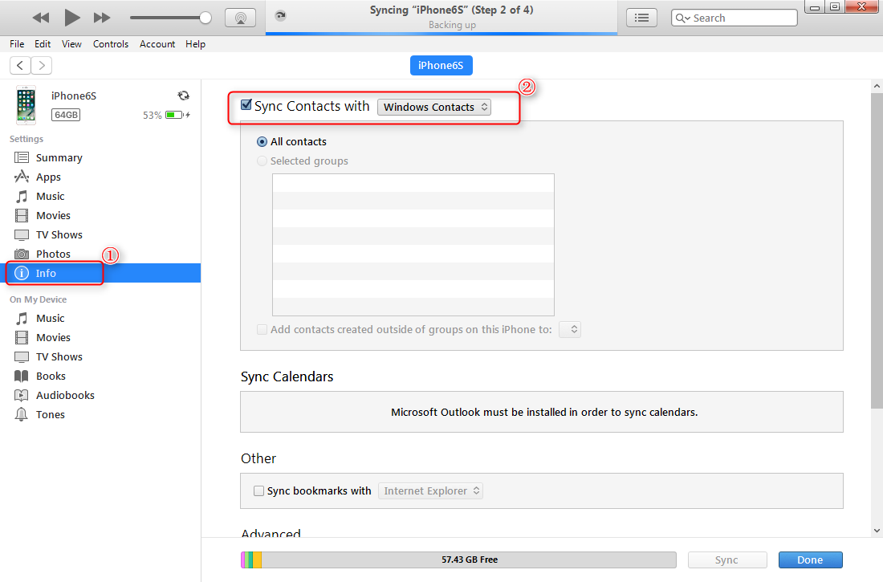Open the AirPlay output icon
Viewport: 883px width, 582px height.
tap(241, 18)
